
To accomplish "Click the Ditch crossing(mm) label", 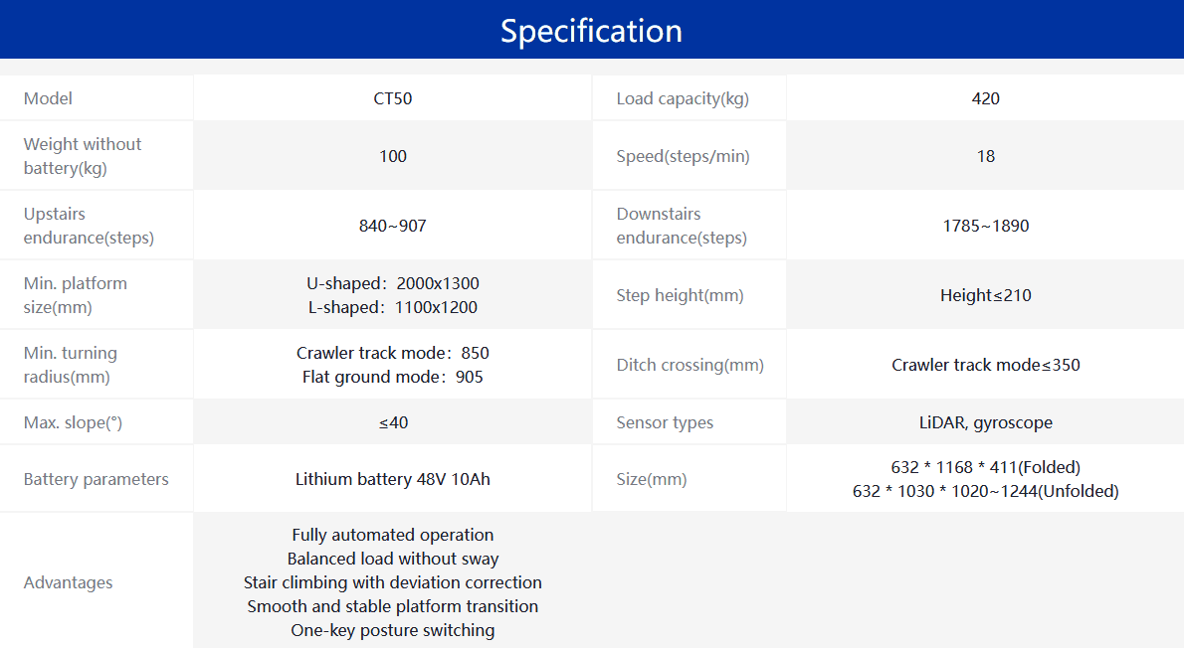I will [690, 365].
